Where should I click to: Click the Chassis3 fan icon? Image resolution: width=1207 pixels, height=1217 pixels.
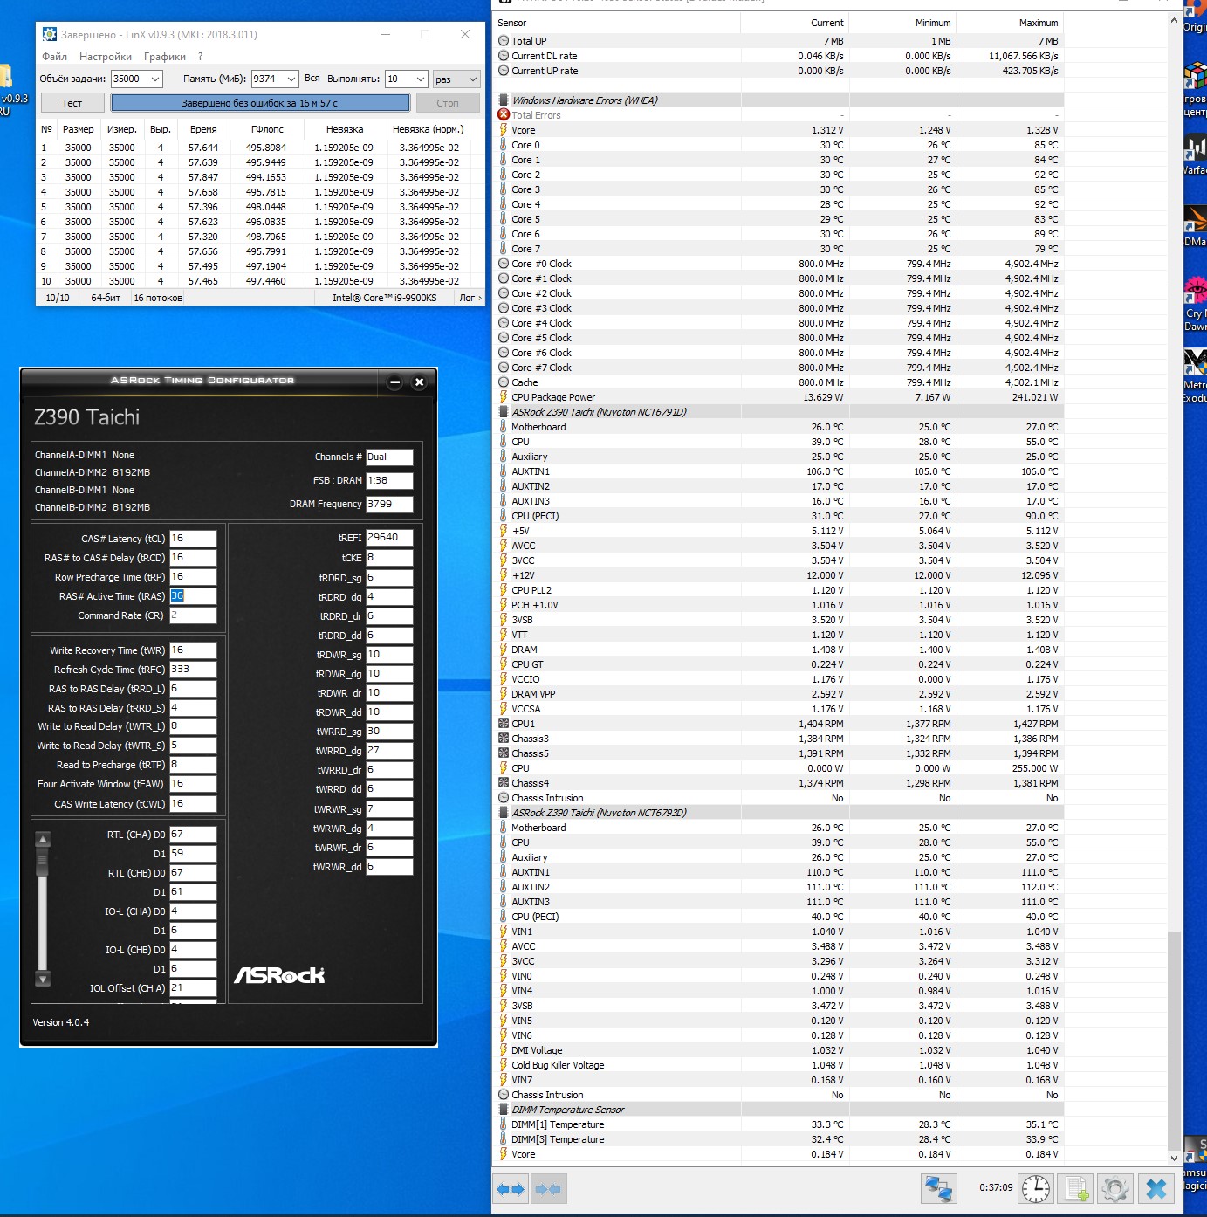(504, 739)
